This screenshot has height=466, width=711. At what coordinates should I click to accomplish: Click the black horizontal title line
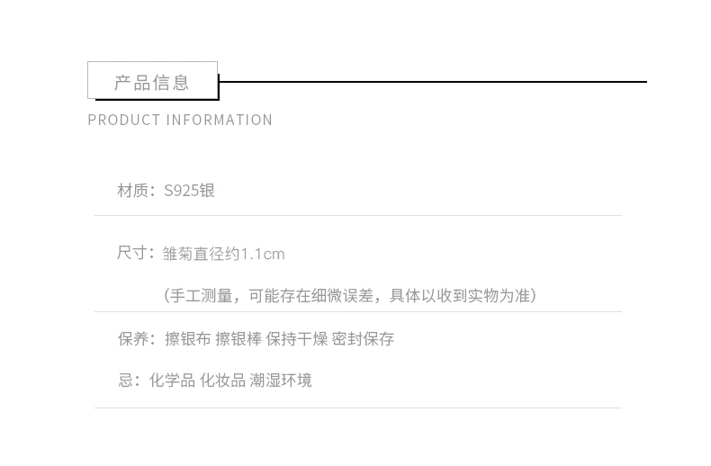click(x=433, y=82)
